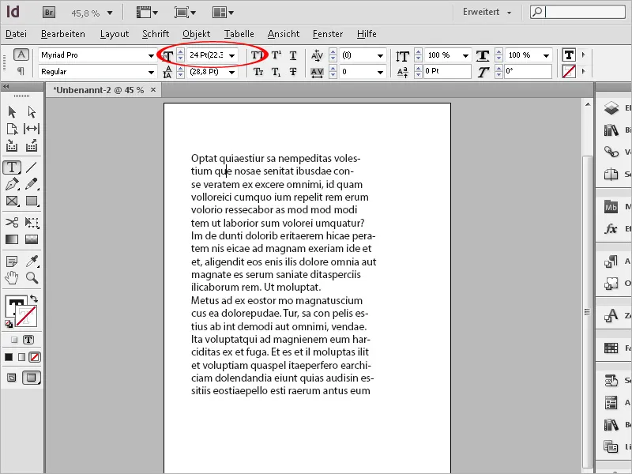Screen dimensions: 632x474
Task: Open the Schrift menu
Action: pyautogui.click(x=155, y=34)
